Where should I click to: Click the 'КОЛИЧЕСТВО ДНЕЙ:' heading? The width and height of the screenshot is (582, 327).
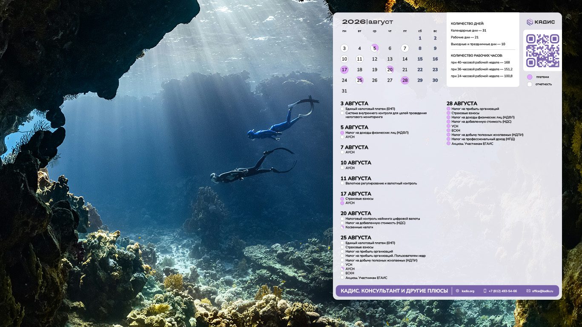coord(467,24)
